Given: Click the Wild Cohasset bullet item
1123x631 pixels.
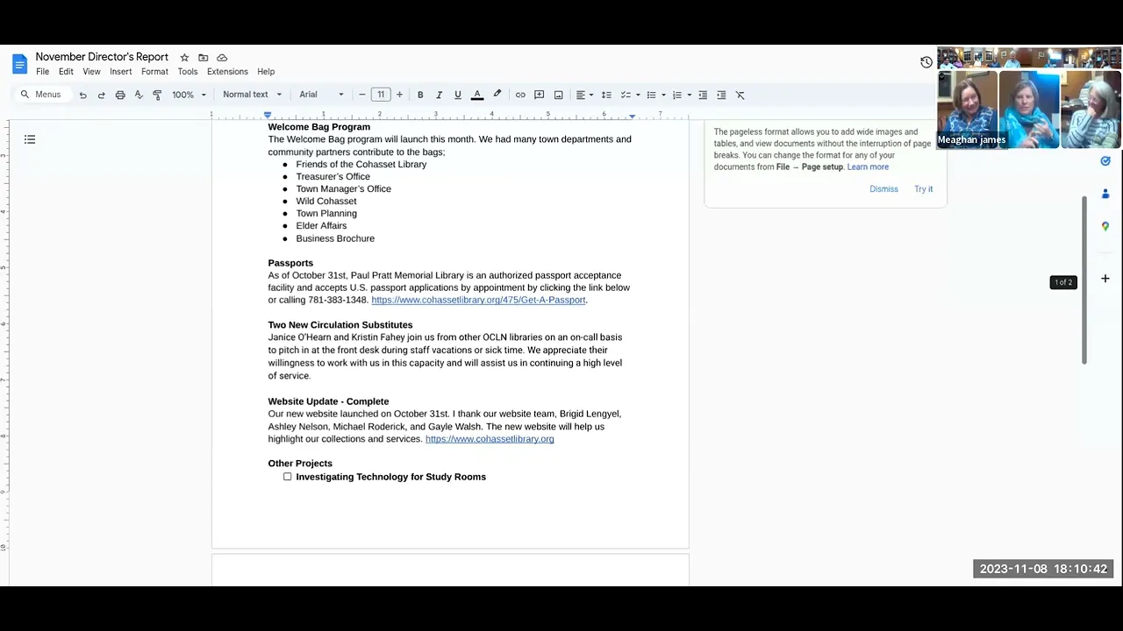Looking at the screenshot, I should [326, 201].
